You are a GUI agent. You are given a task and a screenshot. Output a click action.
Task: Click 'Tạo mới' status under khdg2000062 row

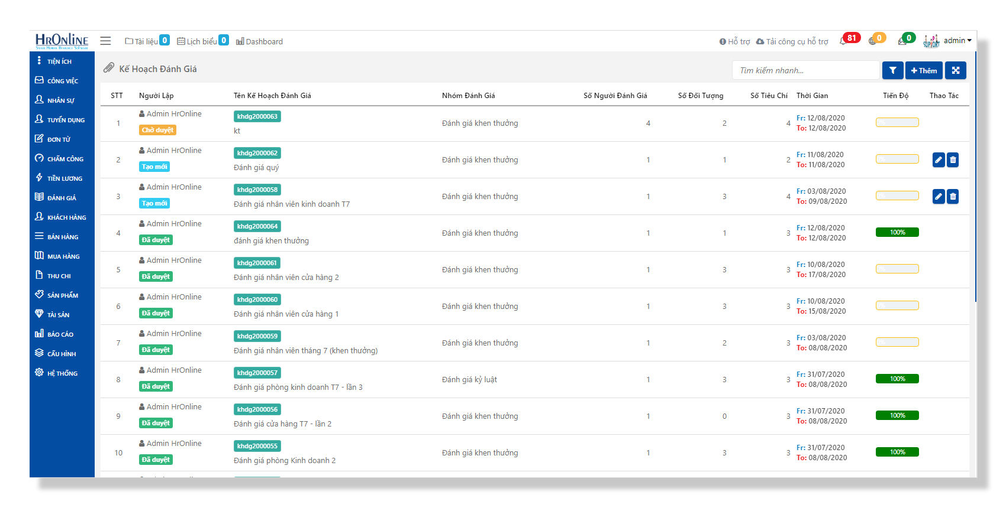point(154,167)
